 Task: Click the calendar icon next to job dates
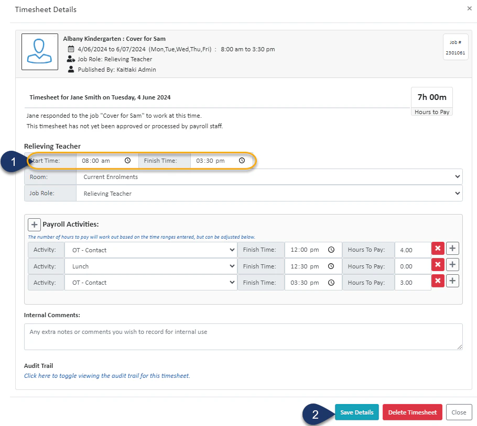(x=71, y=49)
